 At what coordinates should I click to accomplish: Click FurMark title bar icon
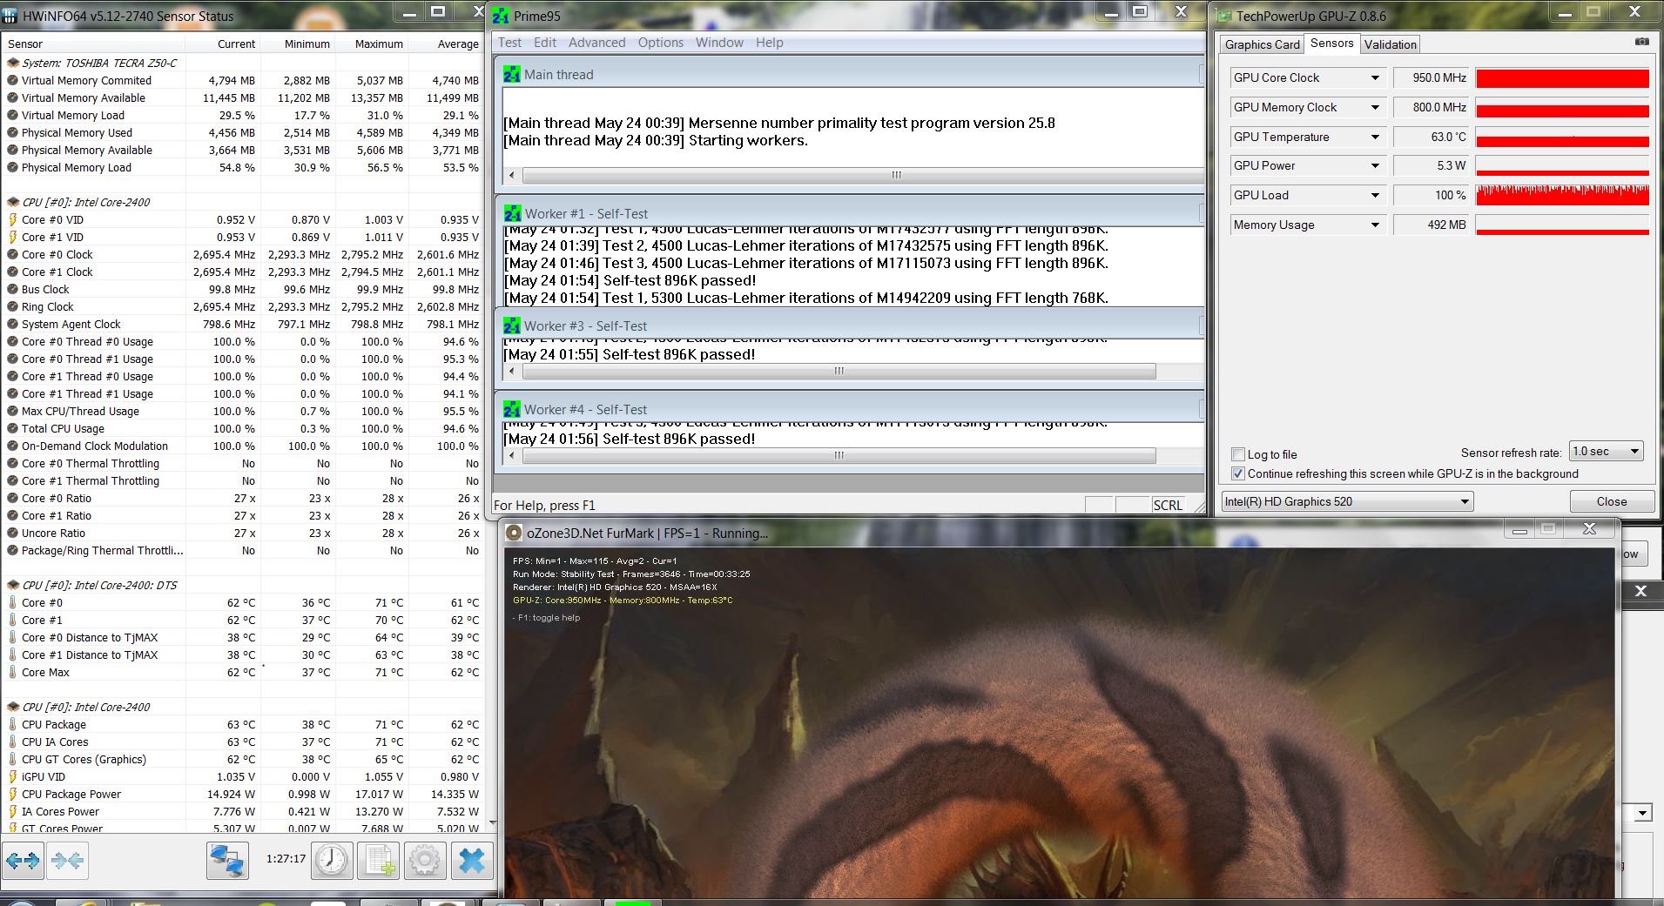[x=515, y=533]
